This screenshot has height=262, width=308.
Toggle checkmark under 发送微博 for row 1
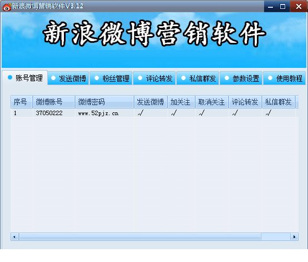141,113
